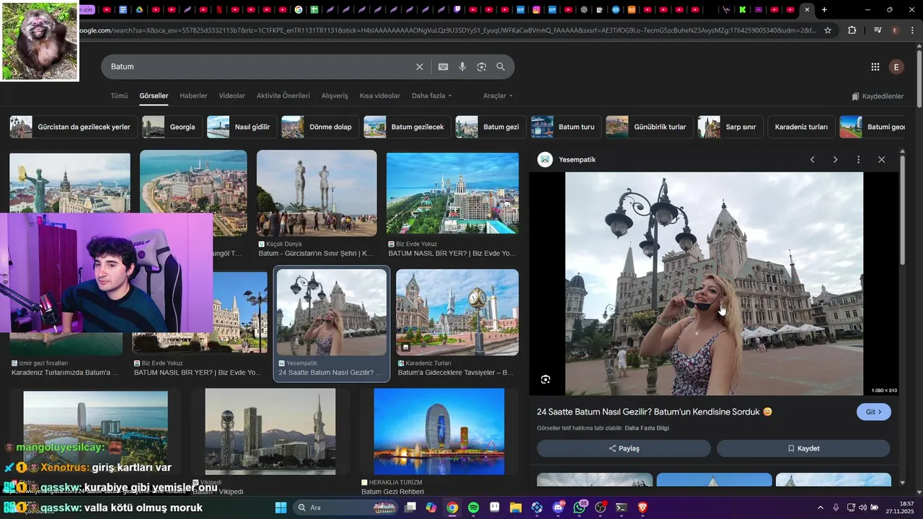Open the browser media controls
The image size is (923, 519).
[878, 30]
